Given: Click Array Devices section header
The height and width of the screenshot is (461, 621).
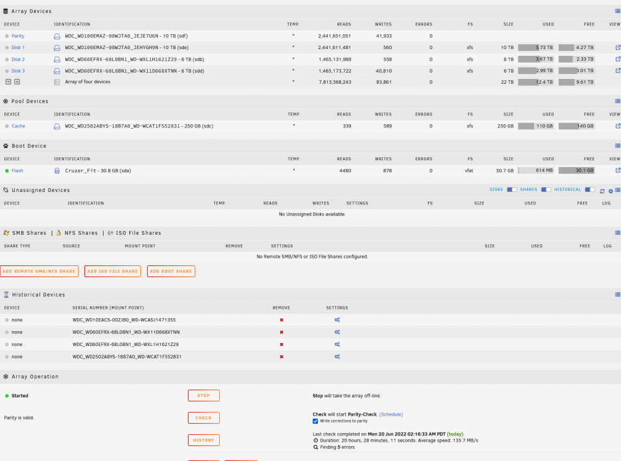Looking at the screenshot, I should (x=31, y=11).
